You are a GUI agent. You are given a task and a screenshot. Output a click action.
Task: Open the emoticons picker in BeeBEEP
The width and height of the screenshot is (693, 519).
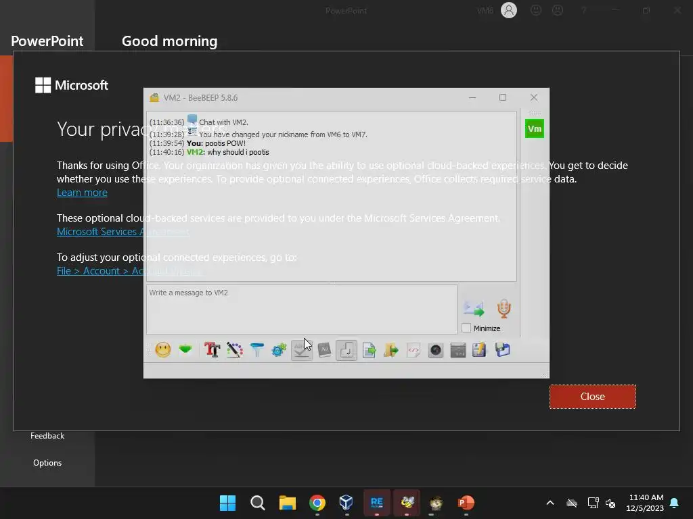tap(163, 350)
